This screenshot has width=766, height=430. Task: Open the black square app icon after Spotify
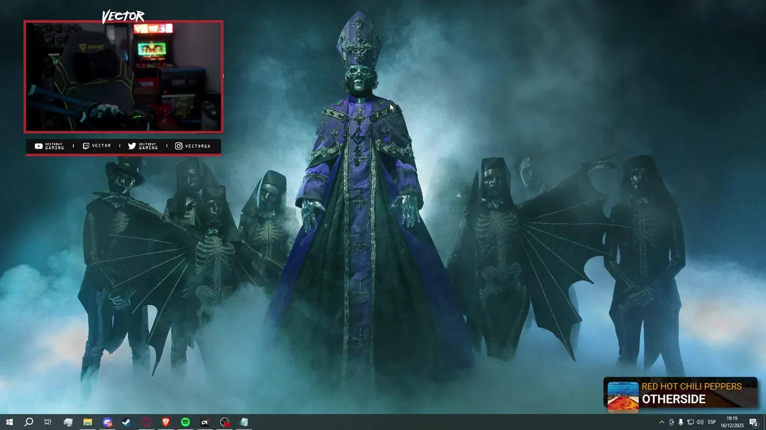click(x=205, y=422)
